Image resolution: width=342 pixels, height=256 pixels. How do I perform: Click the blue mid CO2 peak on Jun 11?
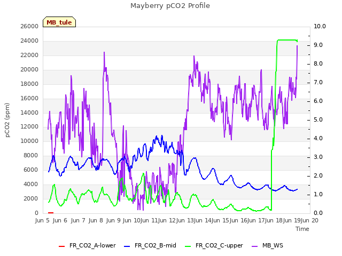pos(162,137)
